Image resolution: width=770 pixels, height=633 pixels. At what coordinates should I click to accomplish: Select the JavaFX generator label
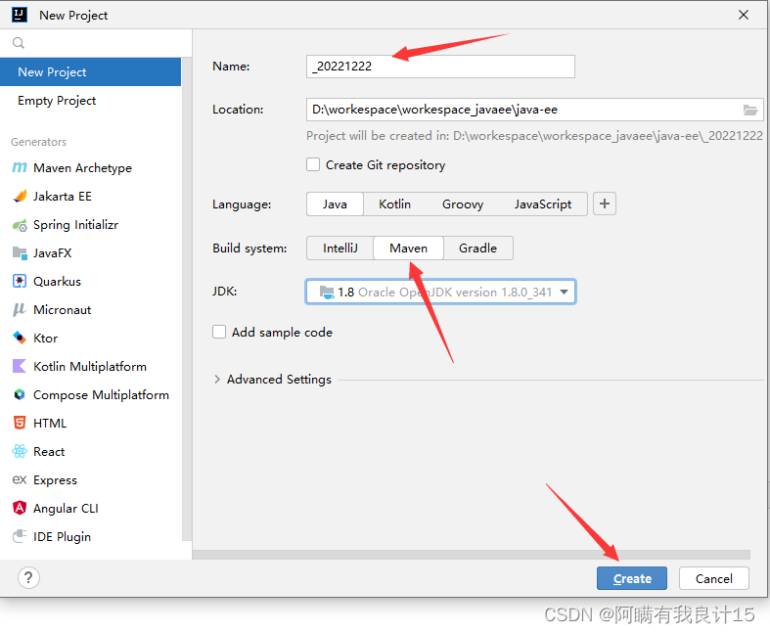pos(52,253)
